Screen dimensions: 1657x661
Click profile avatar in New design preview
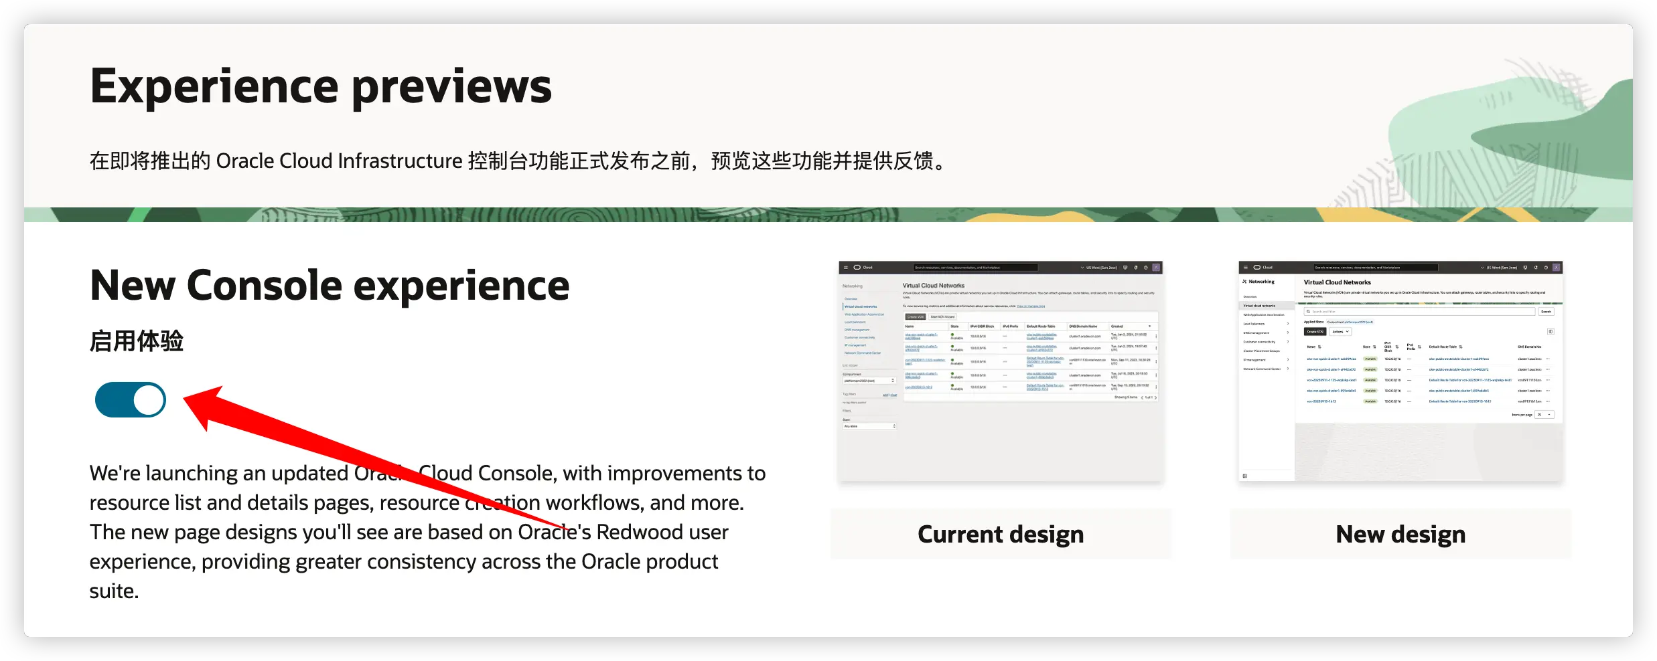1557,268
